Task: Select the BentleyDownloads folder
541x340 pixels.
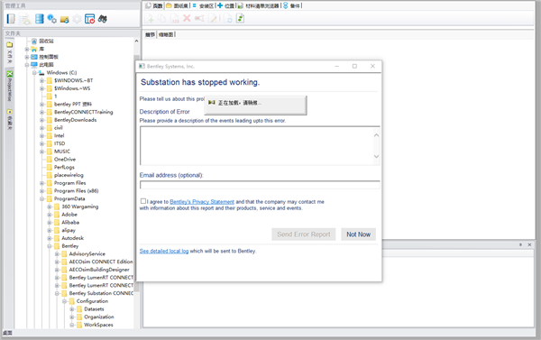Action: coord(75,120)
